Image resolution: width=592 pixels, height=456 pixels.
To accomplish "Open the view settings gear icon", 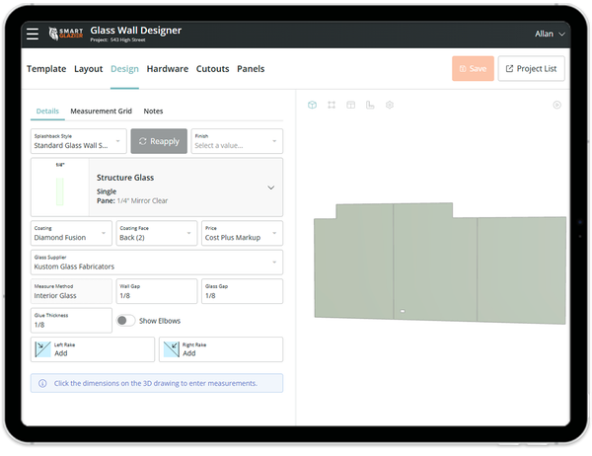I will tap(390, 105).
